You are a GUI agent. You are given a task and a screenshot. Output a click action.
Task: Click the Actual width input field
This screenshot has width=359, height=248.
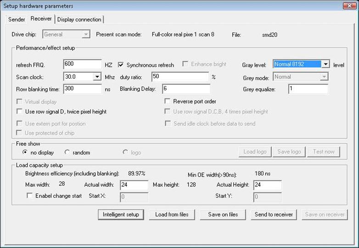coord(134,185)
